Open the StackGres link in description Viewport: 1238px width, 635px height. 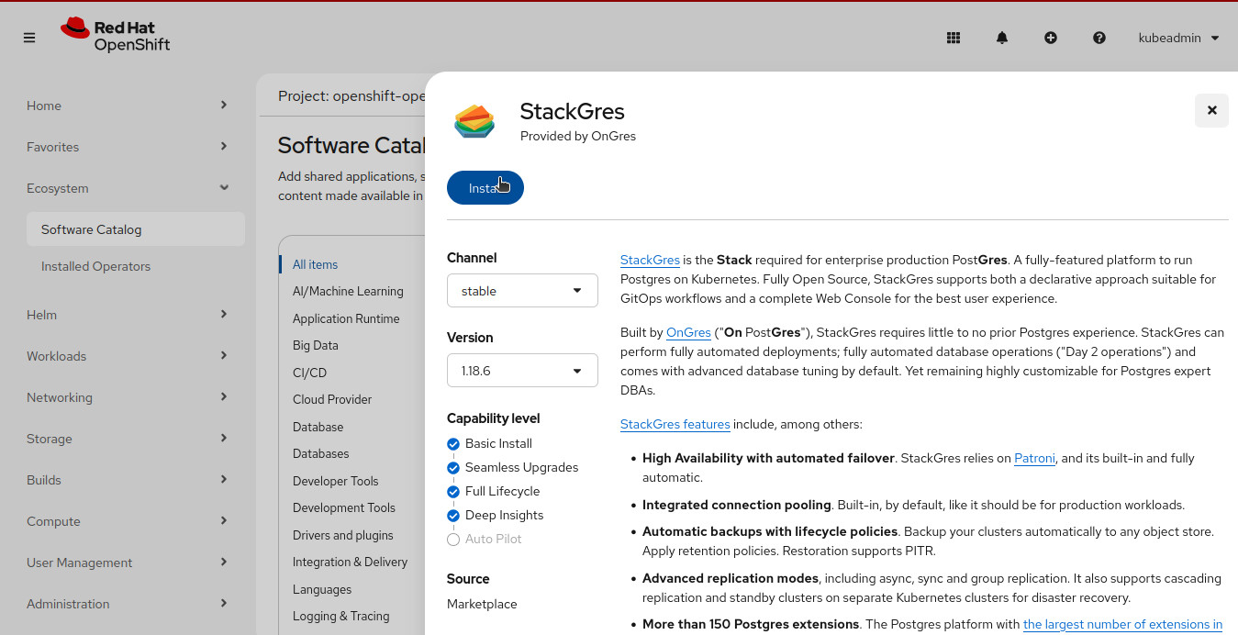coord(650,260)
